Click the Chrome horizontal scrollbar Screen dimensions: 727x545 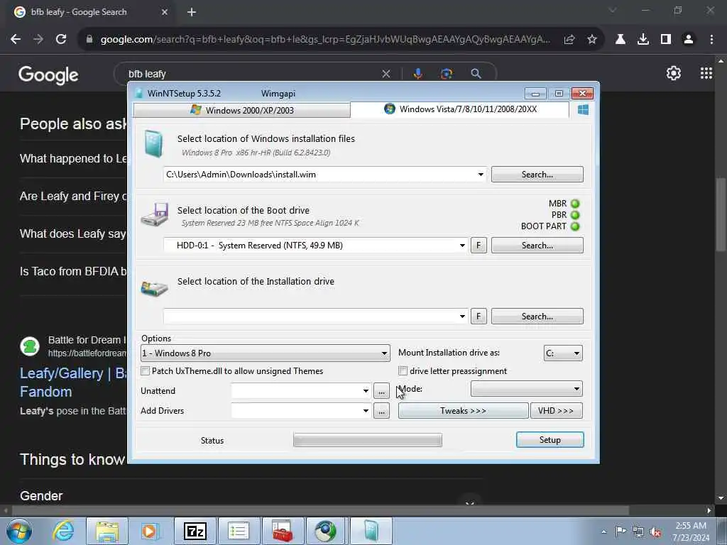320,510
